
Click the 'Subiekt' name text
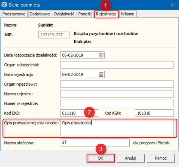45,25
